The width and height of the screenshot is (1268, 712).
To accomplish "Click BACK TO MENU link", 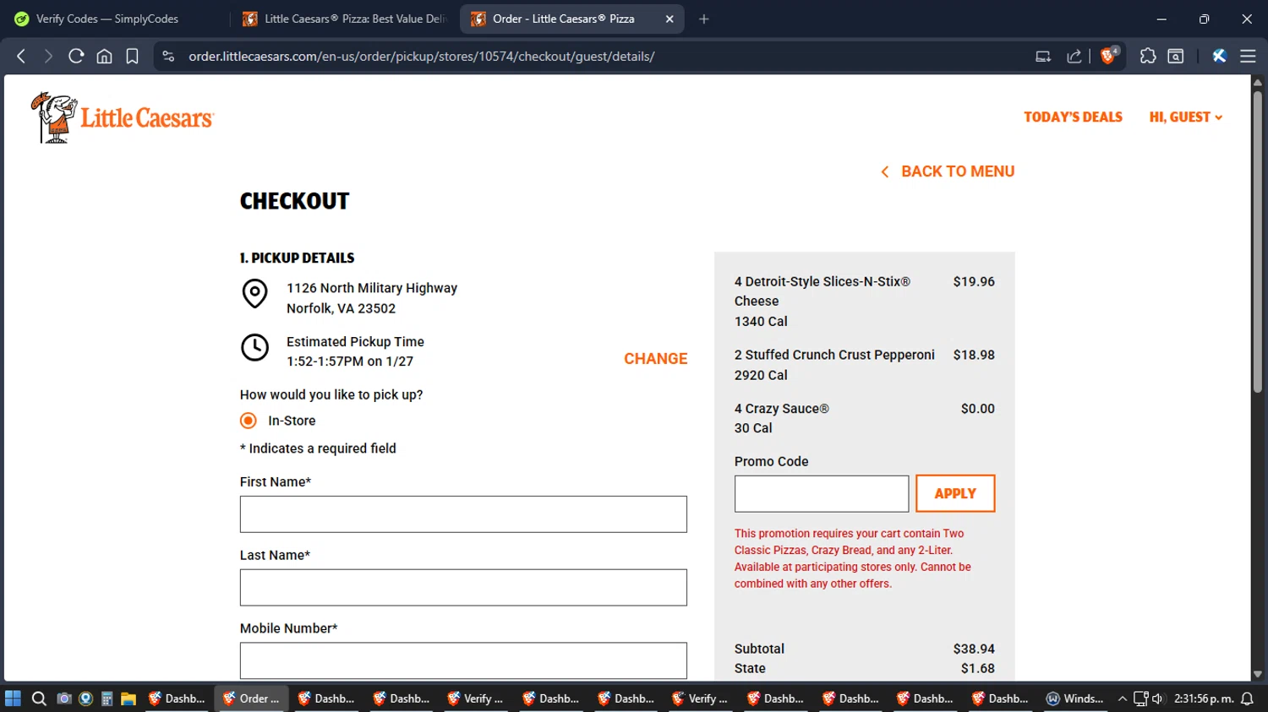I will click(948, 171).
